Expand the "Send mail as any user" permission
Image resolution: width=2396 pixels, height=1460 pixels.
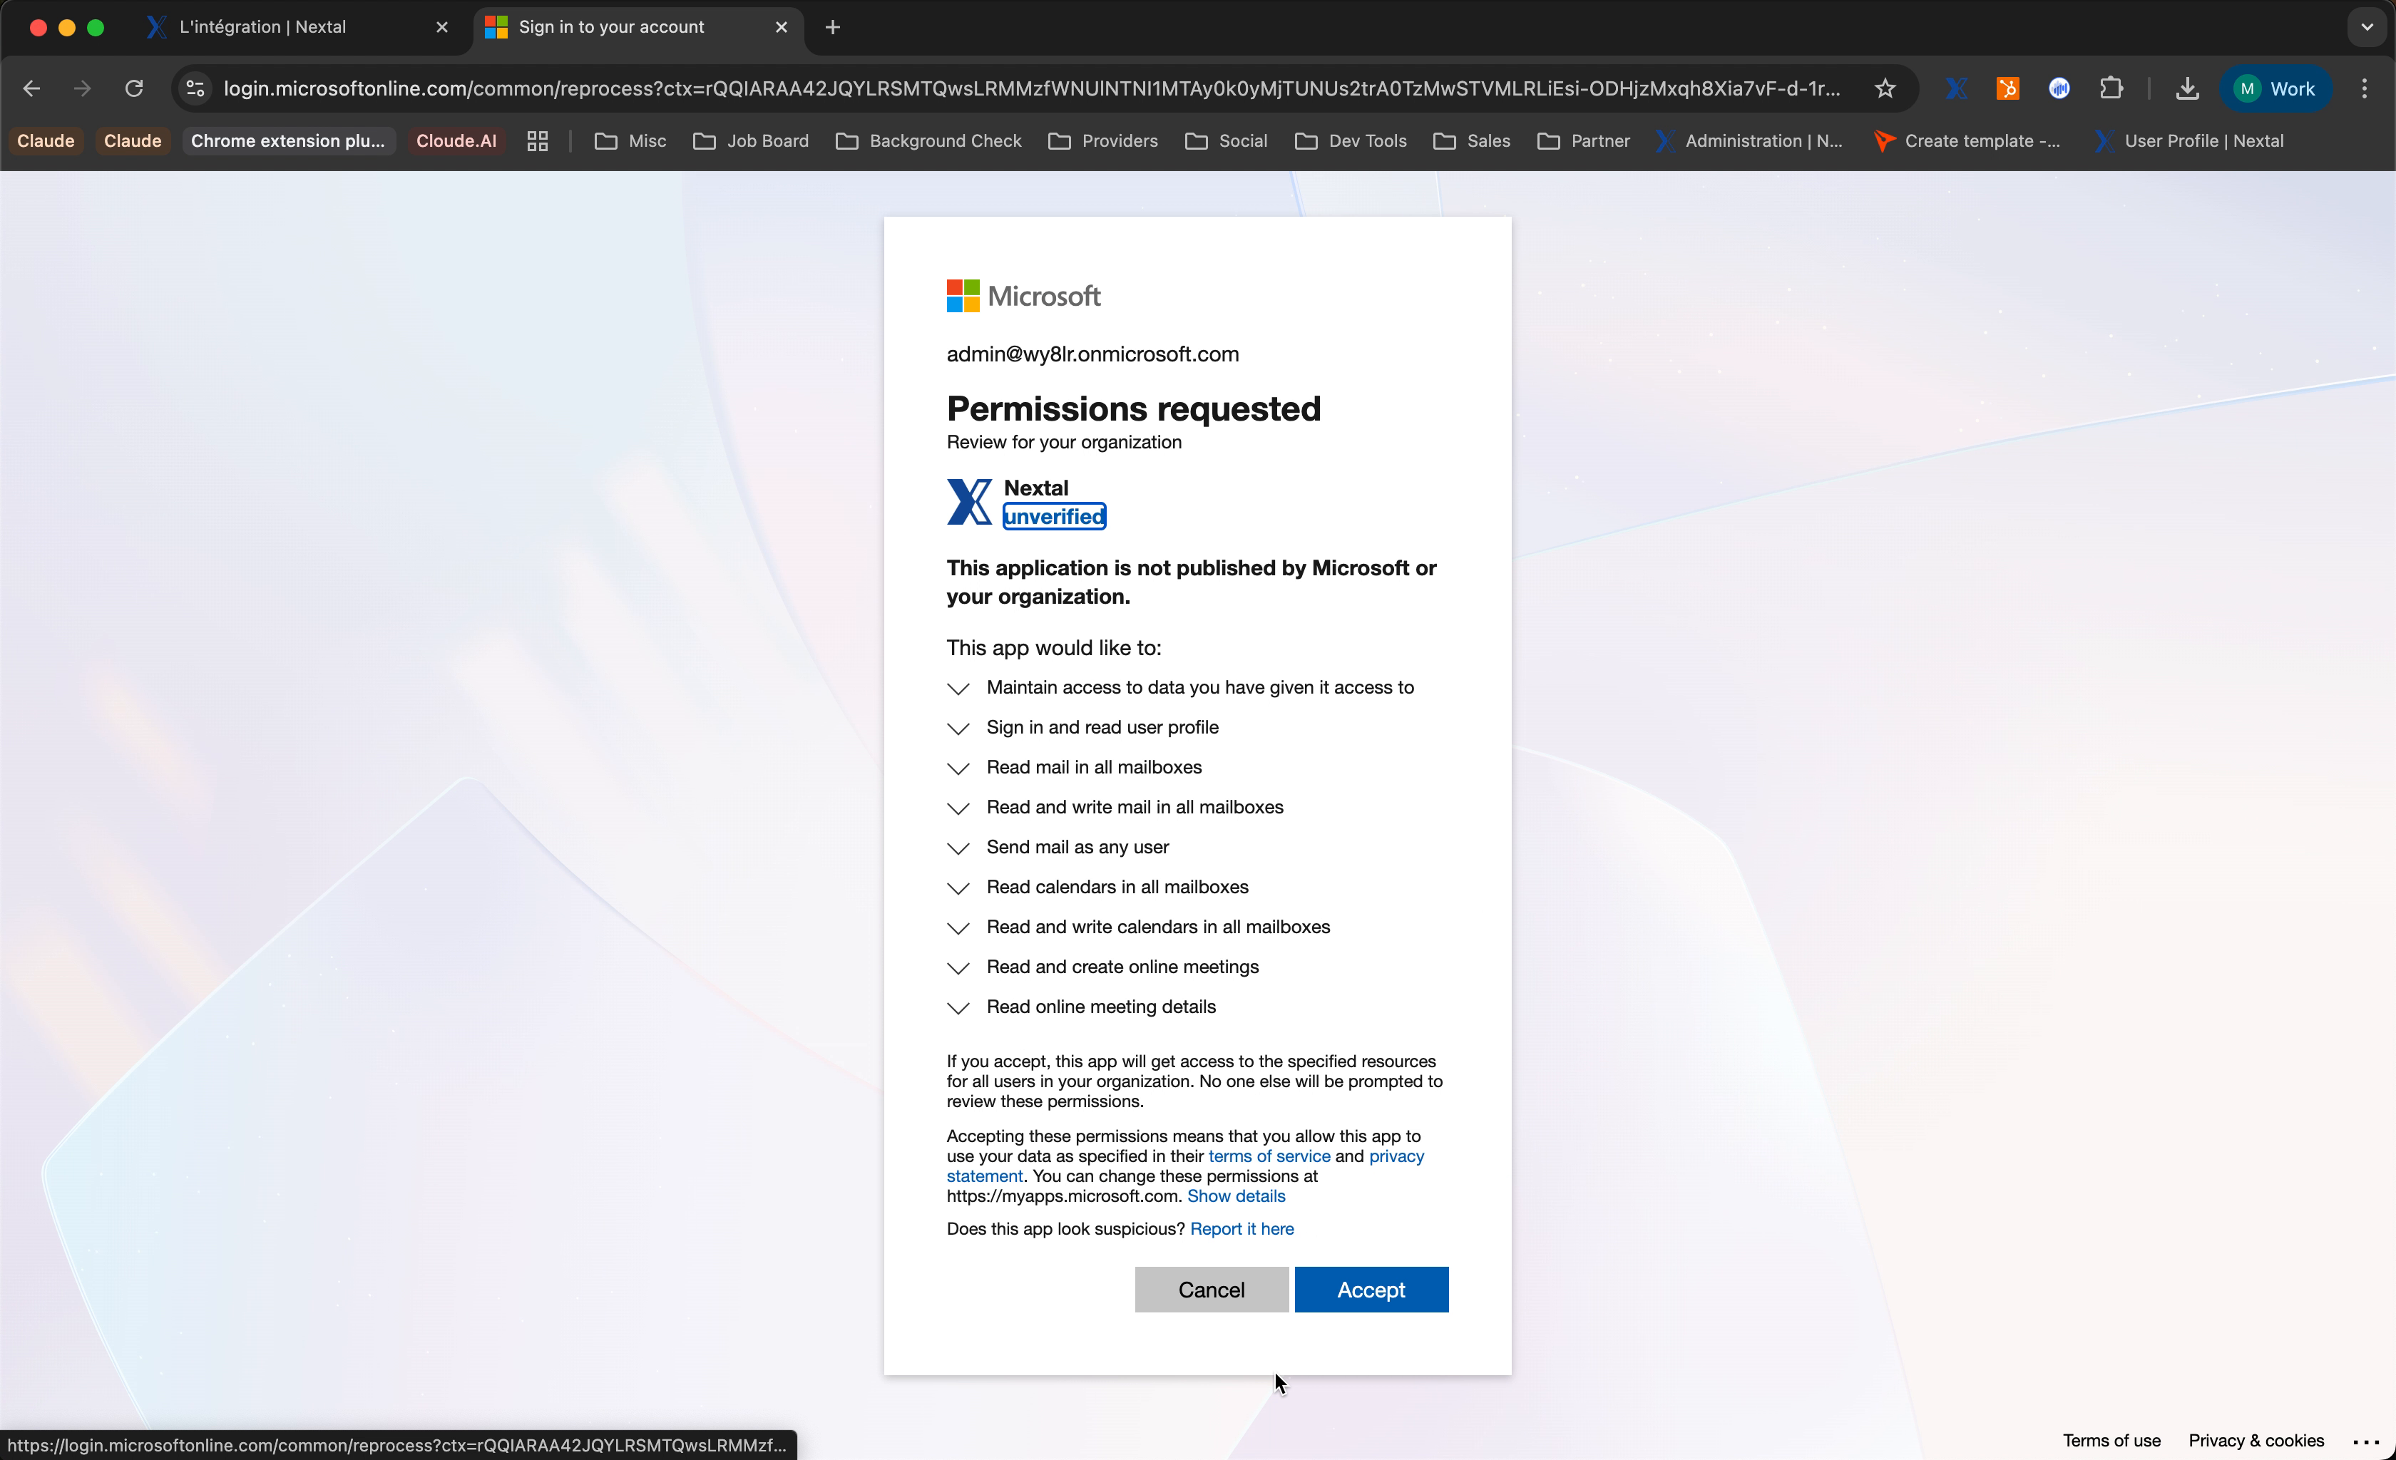pos(958,848)
